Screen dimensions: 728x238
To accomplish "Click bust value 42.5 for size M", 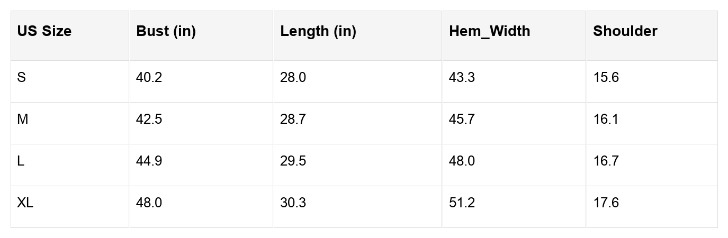I will [x=149, y=120].
